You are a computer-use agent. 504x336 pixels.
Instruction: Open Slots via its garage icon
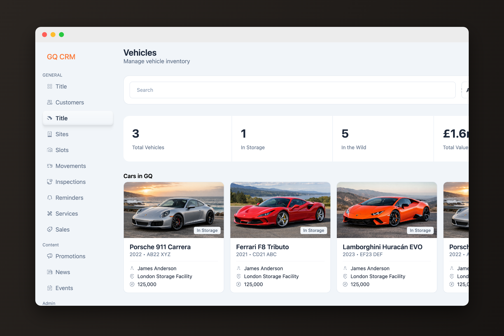click(x=50, y=150)
